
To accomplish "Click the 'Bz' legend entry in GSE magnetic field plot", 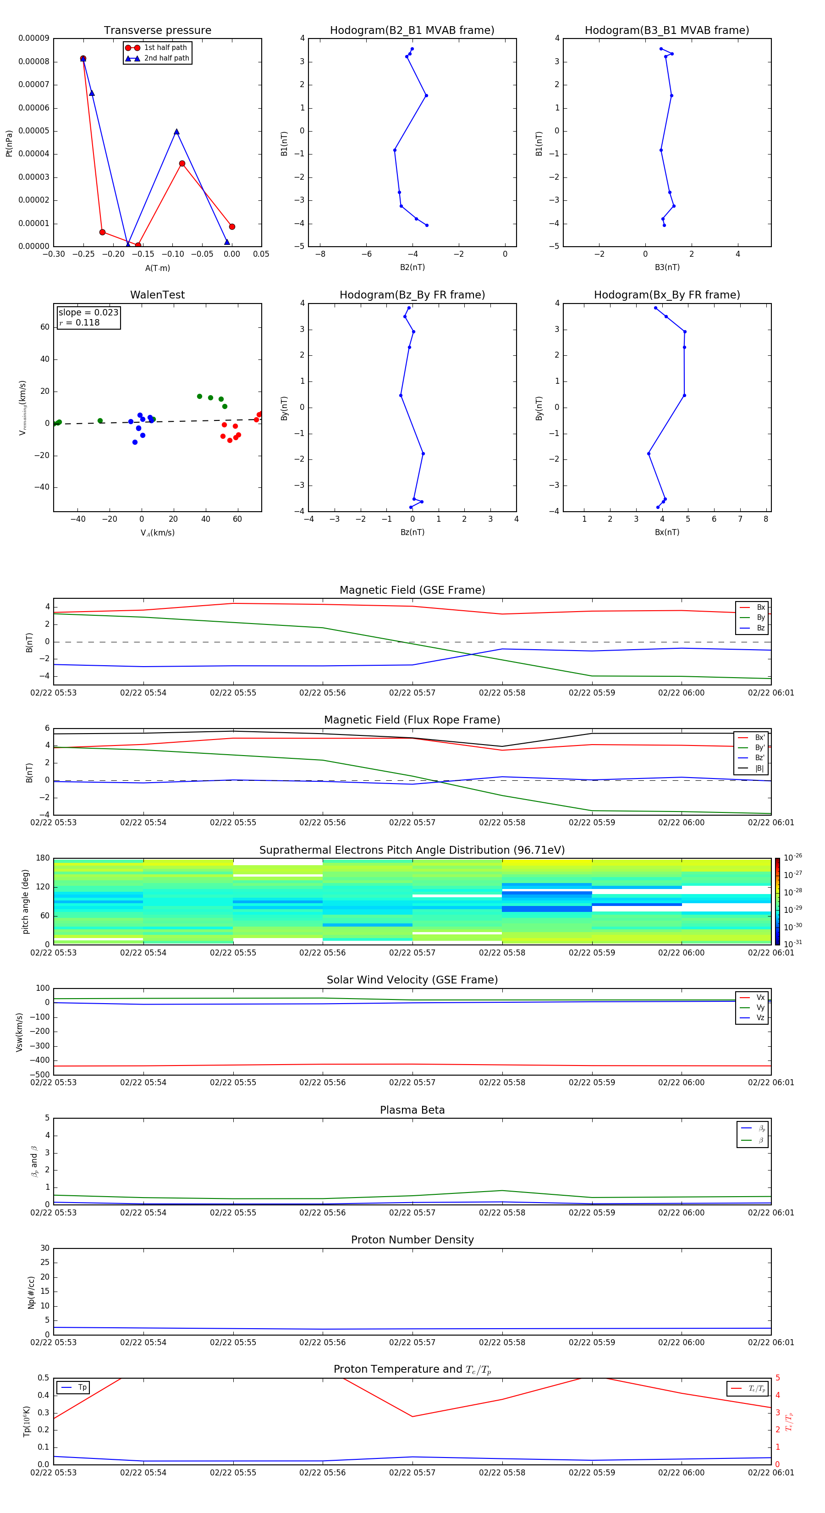I will point(752,628).
